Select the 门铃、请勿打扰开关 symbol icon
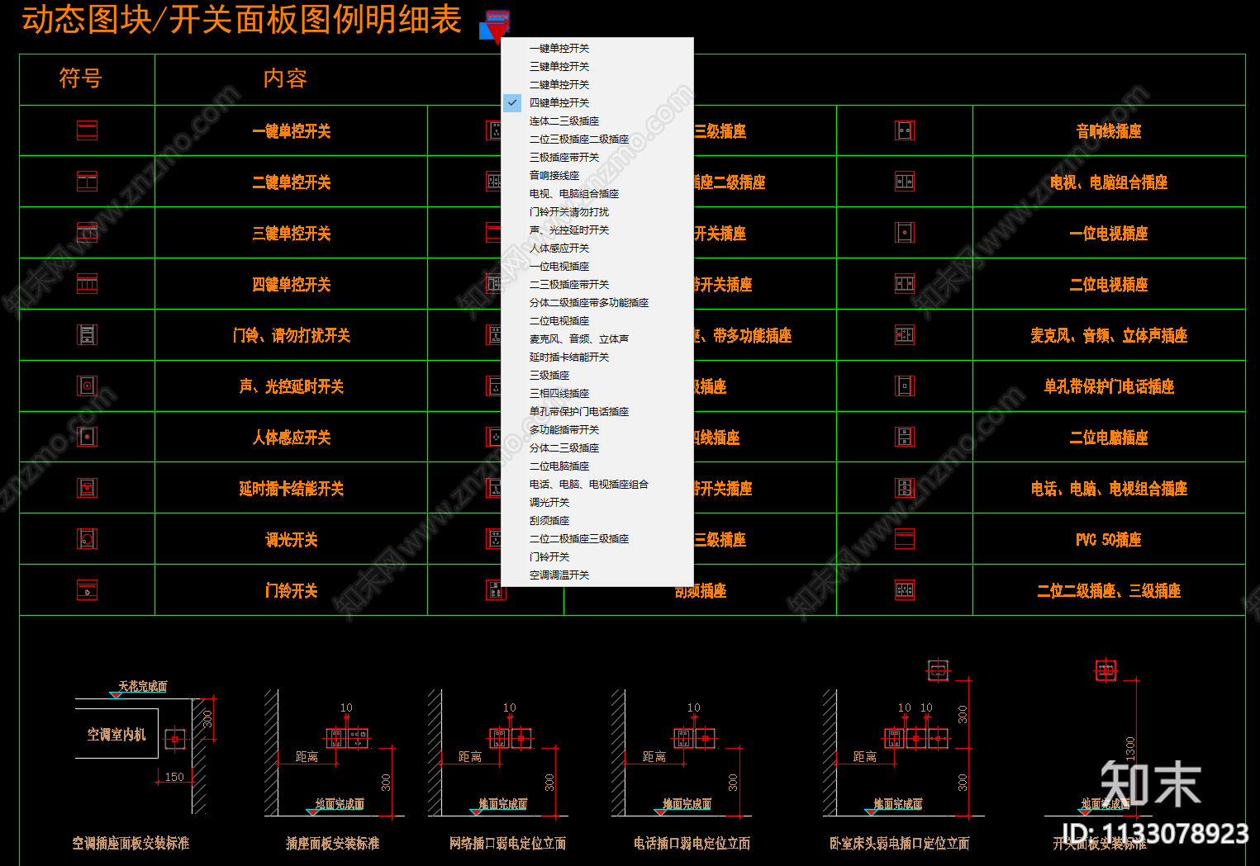The height and width of the screenshot is (866, 1260). pos(87,334)
